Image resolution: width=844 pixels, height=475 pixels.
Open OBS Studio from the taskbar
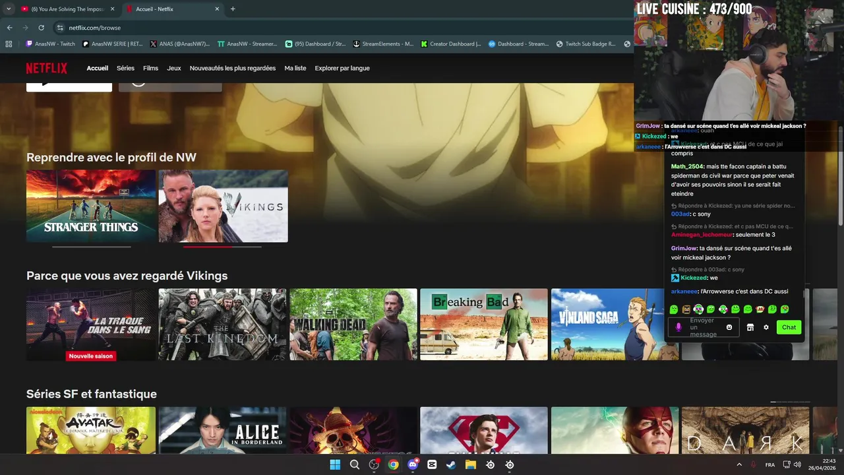tap(374, 464)
